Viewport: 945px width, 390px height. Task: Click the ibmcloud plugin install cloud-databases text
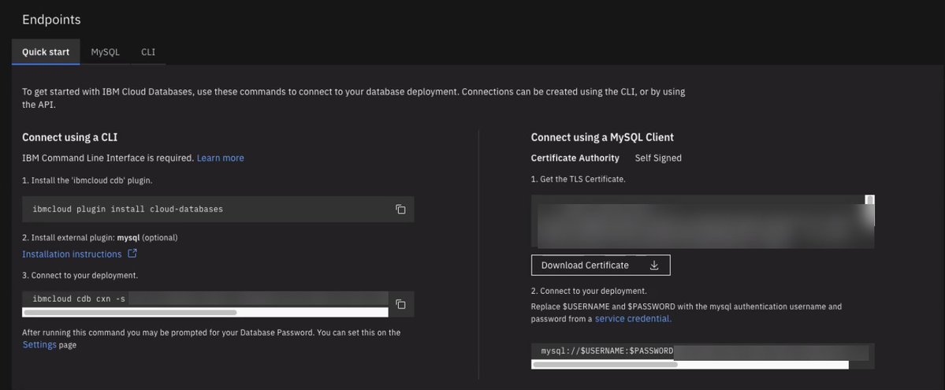click(x=128, y=209)
